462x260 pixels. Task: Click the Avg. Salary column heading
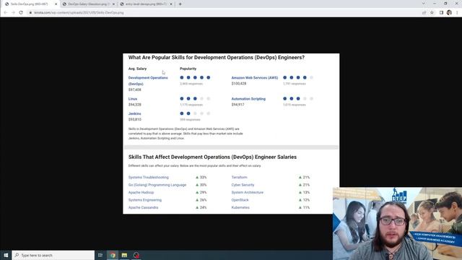pos(137,69)
